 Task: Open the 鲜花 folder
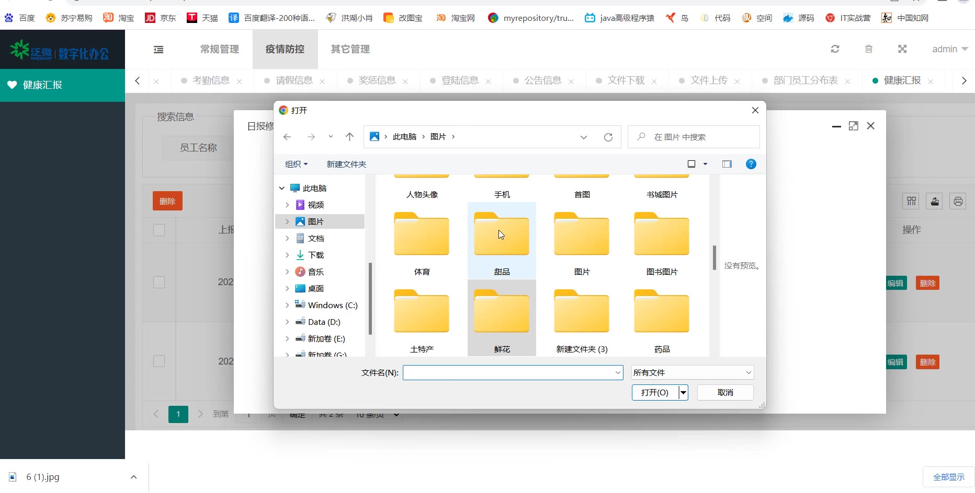point(502,318)
